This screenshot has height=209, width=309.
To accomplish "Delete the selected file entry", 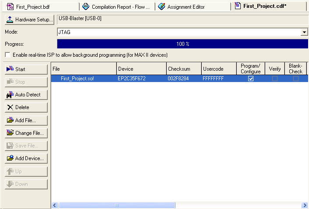I will tap(26, 107).
